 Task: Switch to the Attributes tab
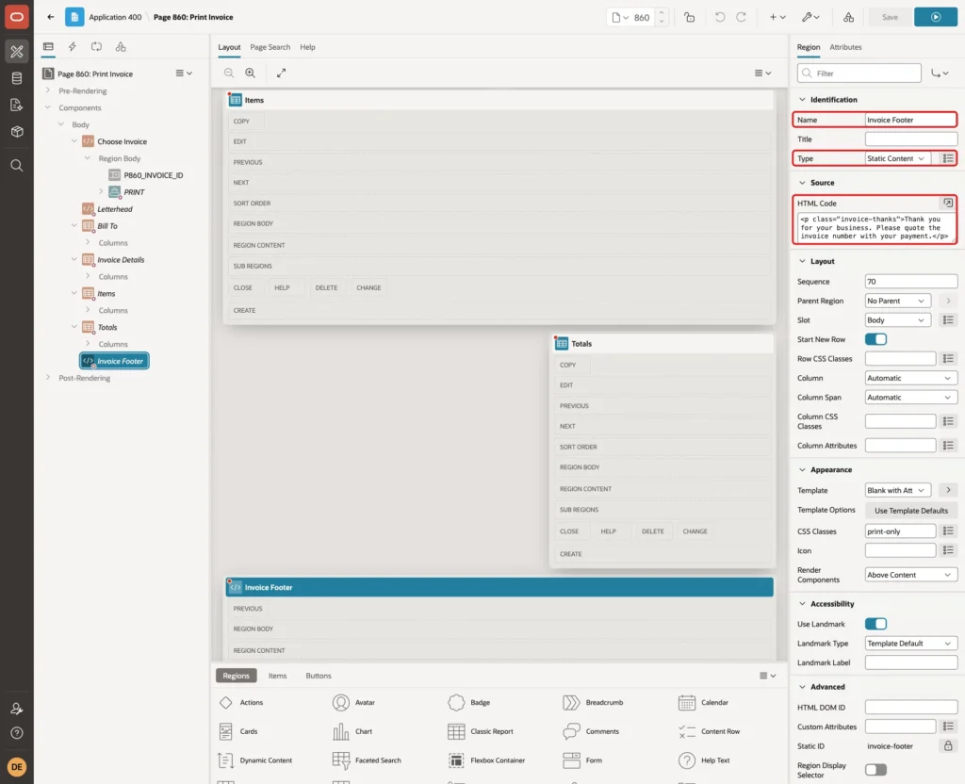pos(845,47)
